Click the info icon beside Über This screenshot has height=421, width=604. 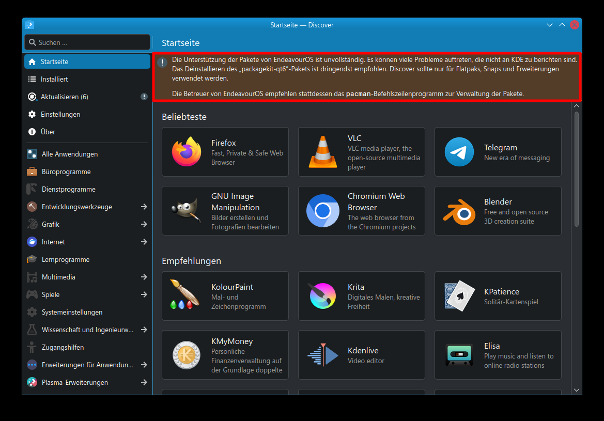tap(32, 132)
